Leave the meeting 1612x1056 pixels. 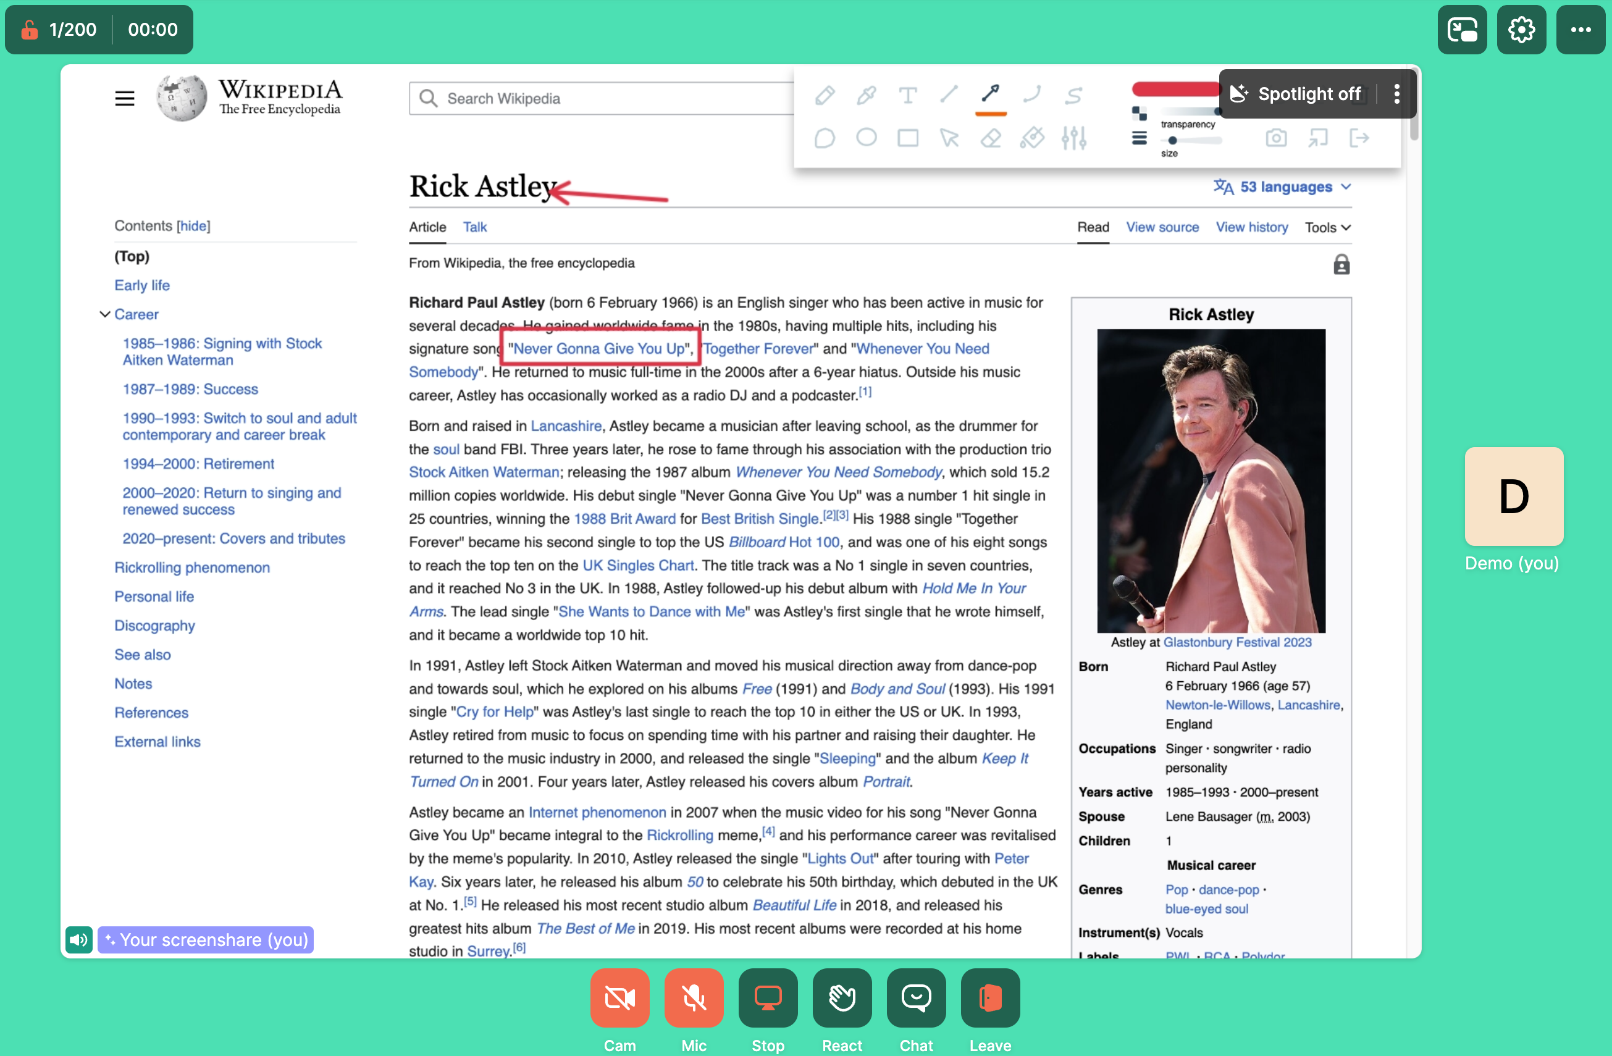[989, 997]
